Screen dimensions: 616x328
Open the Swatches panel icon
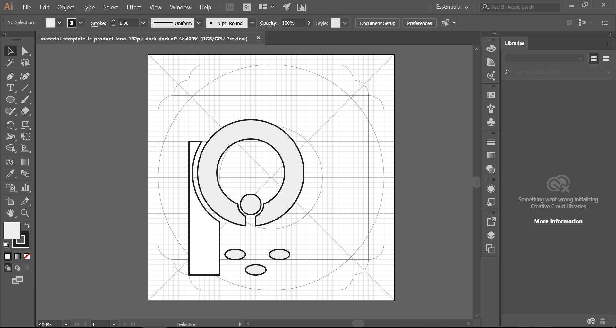tap(491, 95)
